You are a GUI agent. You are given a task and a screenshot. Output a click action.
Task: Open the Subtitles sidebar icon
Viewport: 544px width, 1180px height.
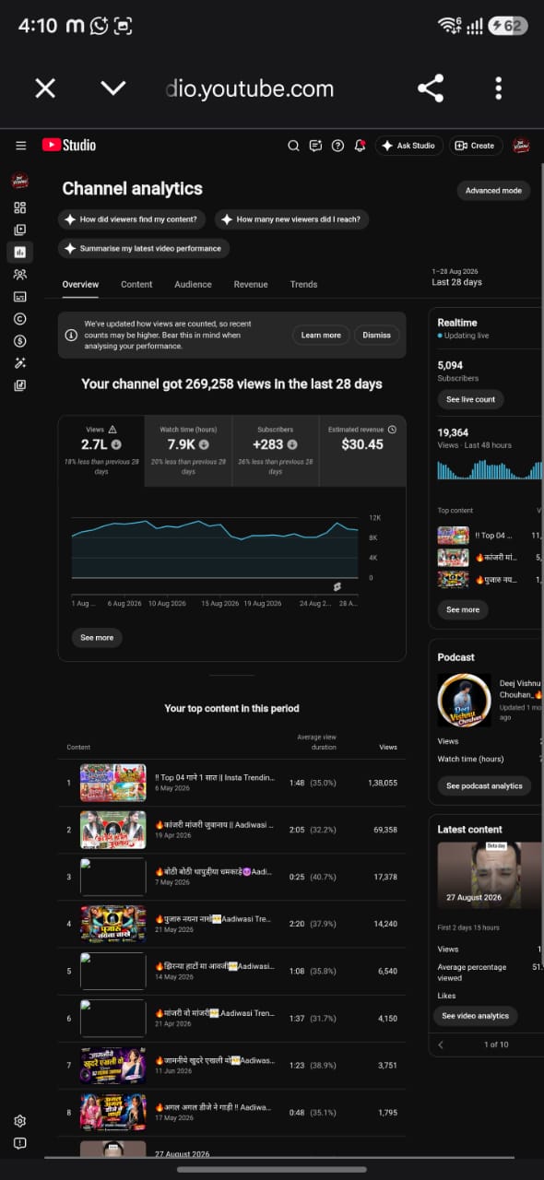pos(19,296)
